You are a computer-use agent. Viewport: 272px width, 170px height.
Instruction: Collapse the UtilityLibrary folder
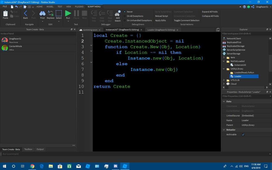(x=224, y=69)
